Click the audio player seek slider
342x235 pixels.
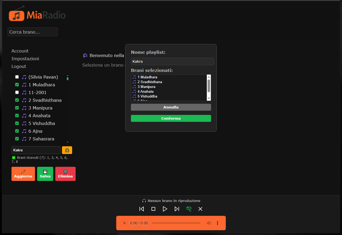(x=176, y=223)
